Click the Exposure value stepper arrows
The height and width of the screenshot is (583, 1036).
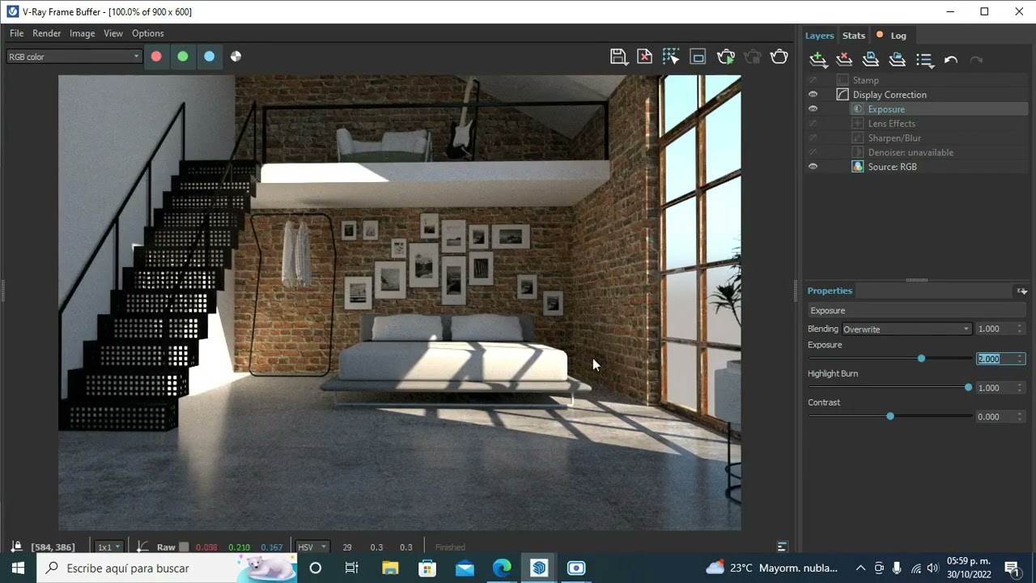1020,359
